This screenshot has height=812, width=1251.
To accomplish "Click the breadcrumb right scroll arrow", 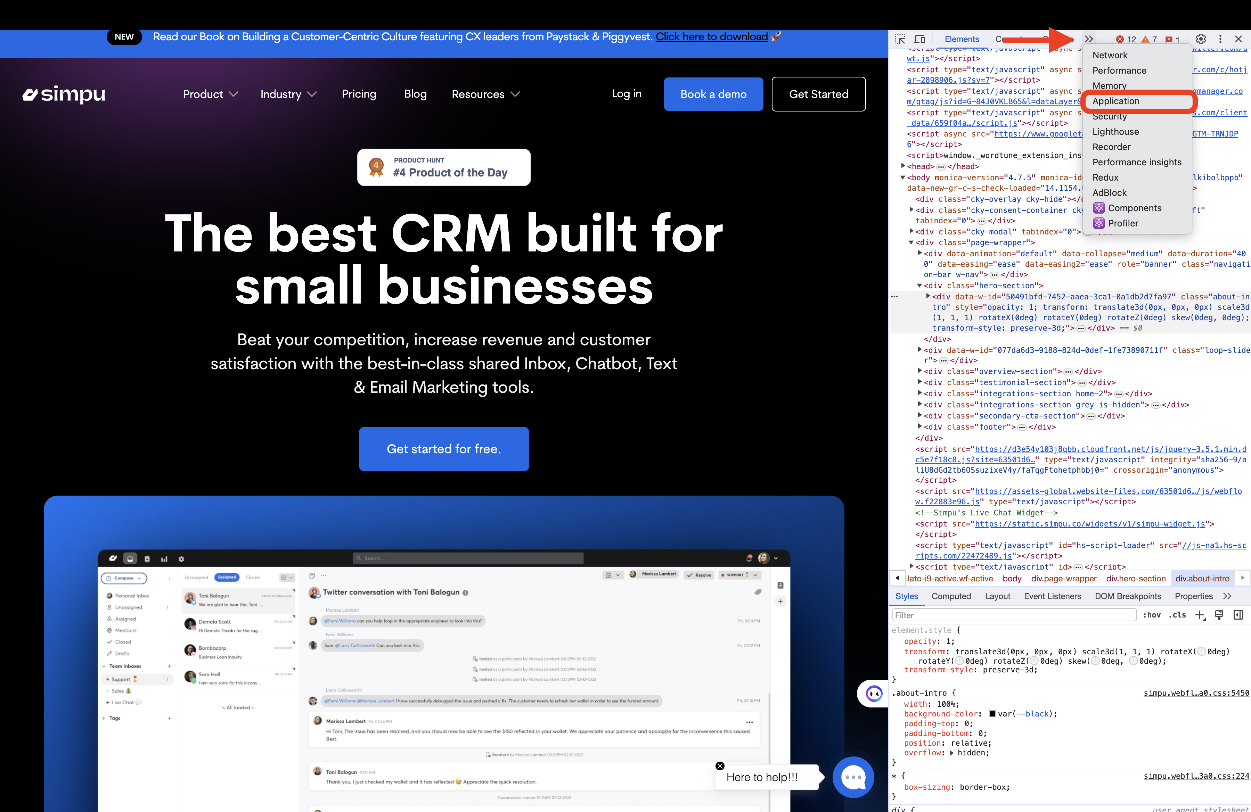I will (x=1243, y=578).
